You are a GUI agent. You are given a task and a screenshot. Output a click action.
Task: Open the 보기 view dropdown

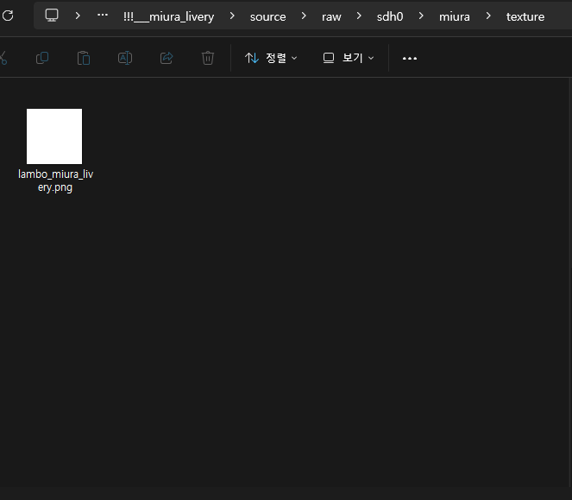pos(349,58)
